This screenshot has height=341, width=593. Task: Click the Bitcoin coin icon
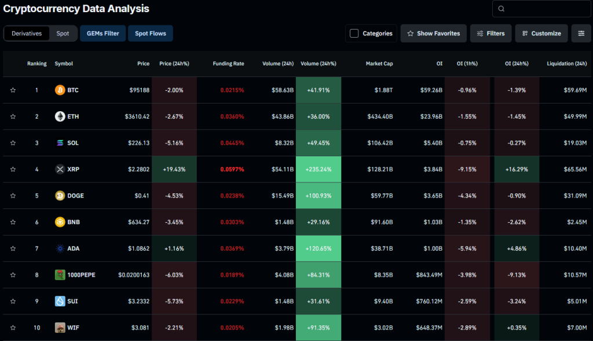pos(60,90)
